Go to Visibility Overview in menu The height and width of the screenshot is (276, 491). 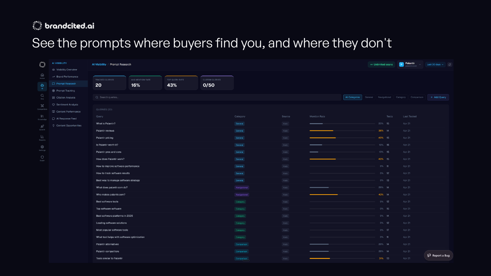(x=66, y=70)
